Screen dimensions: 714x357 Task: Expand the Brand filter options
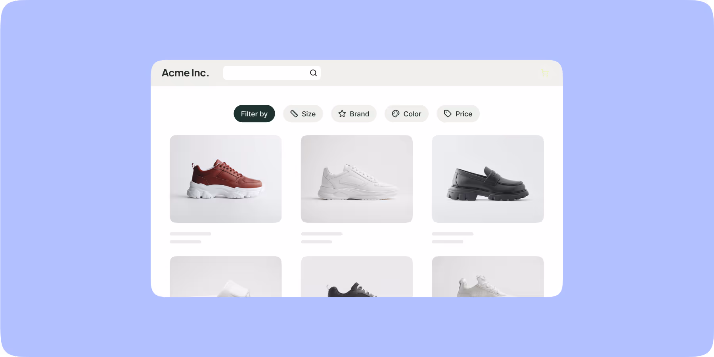354,114
